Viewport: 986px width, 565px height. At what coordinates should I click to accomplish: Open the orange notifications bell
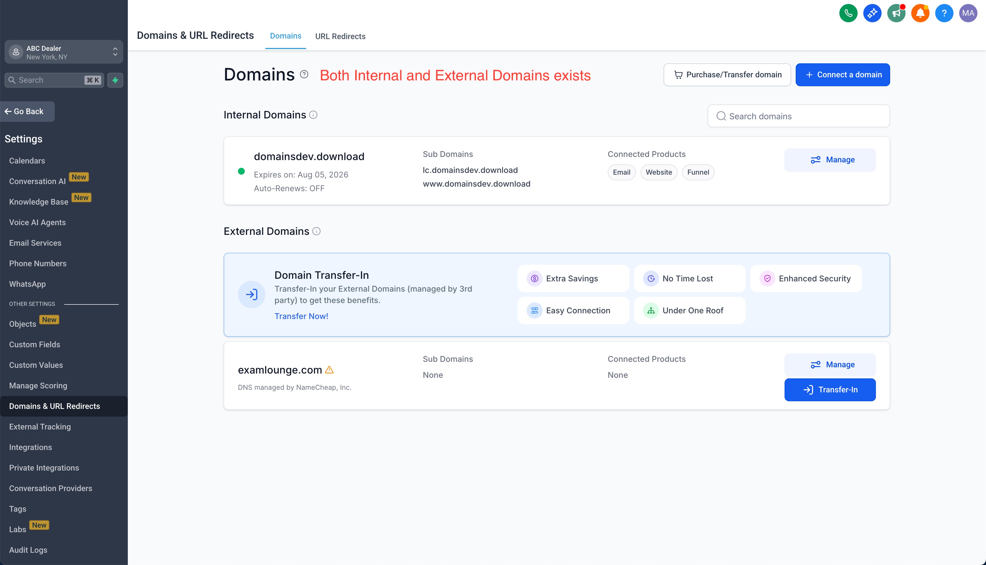[920, 13]
